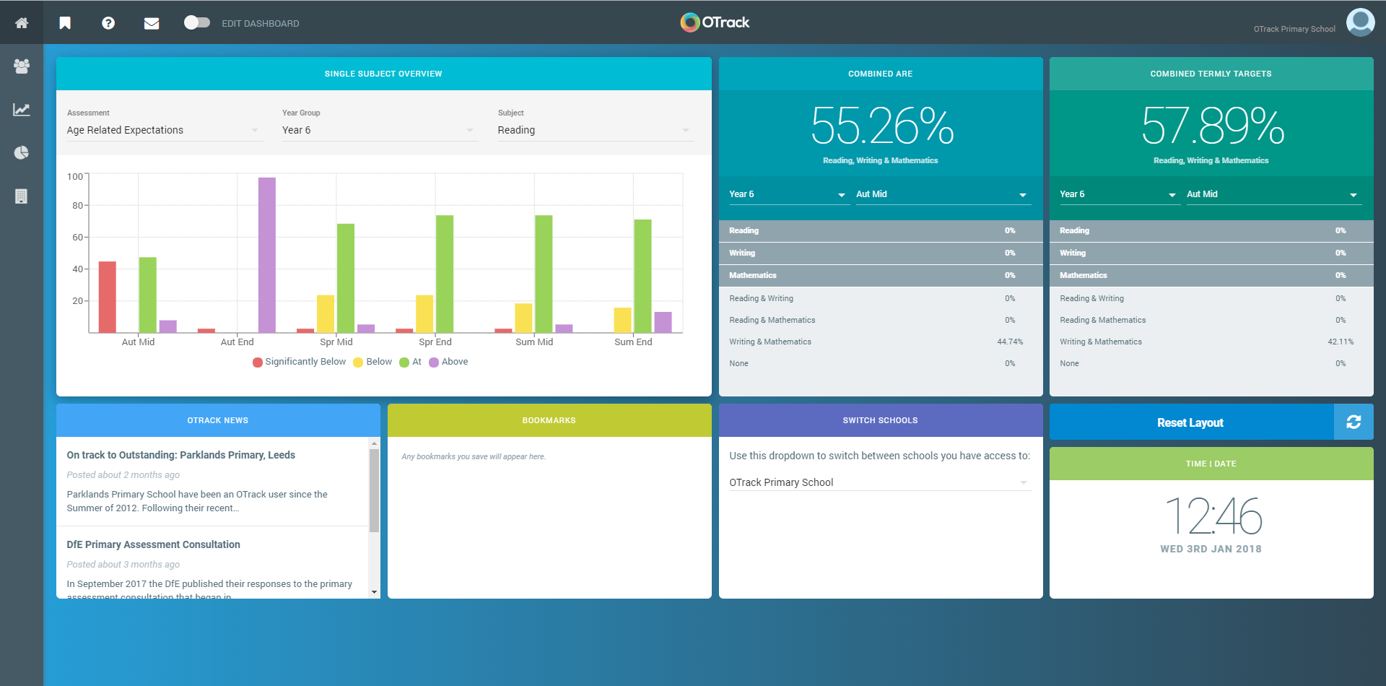Click the OTrack logo
This screenshot has height=686, width=1386.
click(x=715, y=22)
